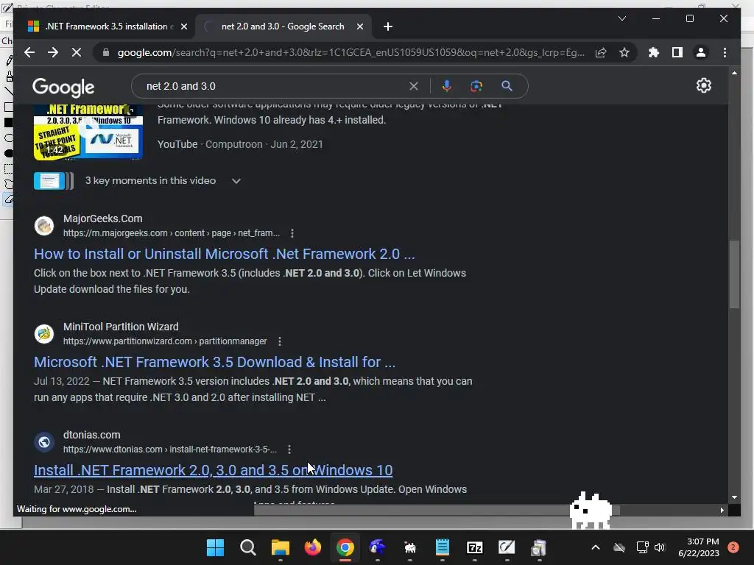Go back to previous page in Chrome
Image resolution: width=754 pixels, height=565 pixels.
point(29,52)
